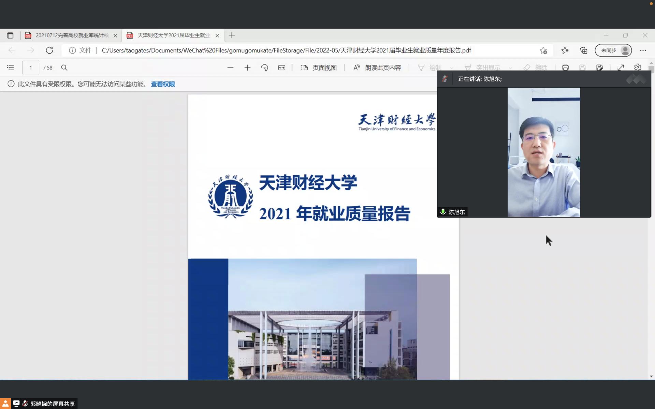Open the PDF table of contents sidebar
The width and height of the screenshot is (655, 409).
[x=11, y=67]
